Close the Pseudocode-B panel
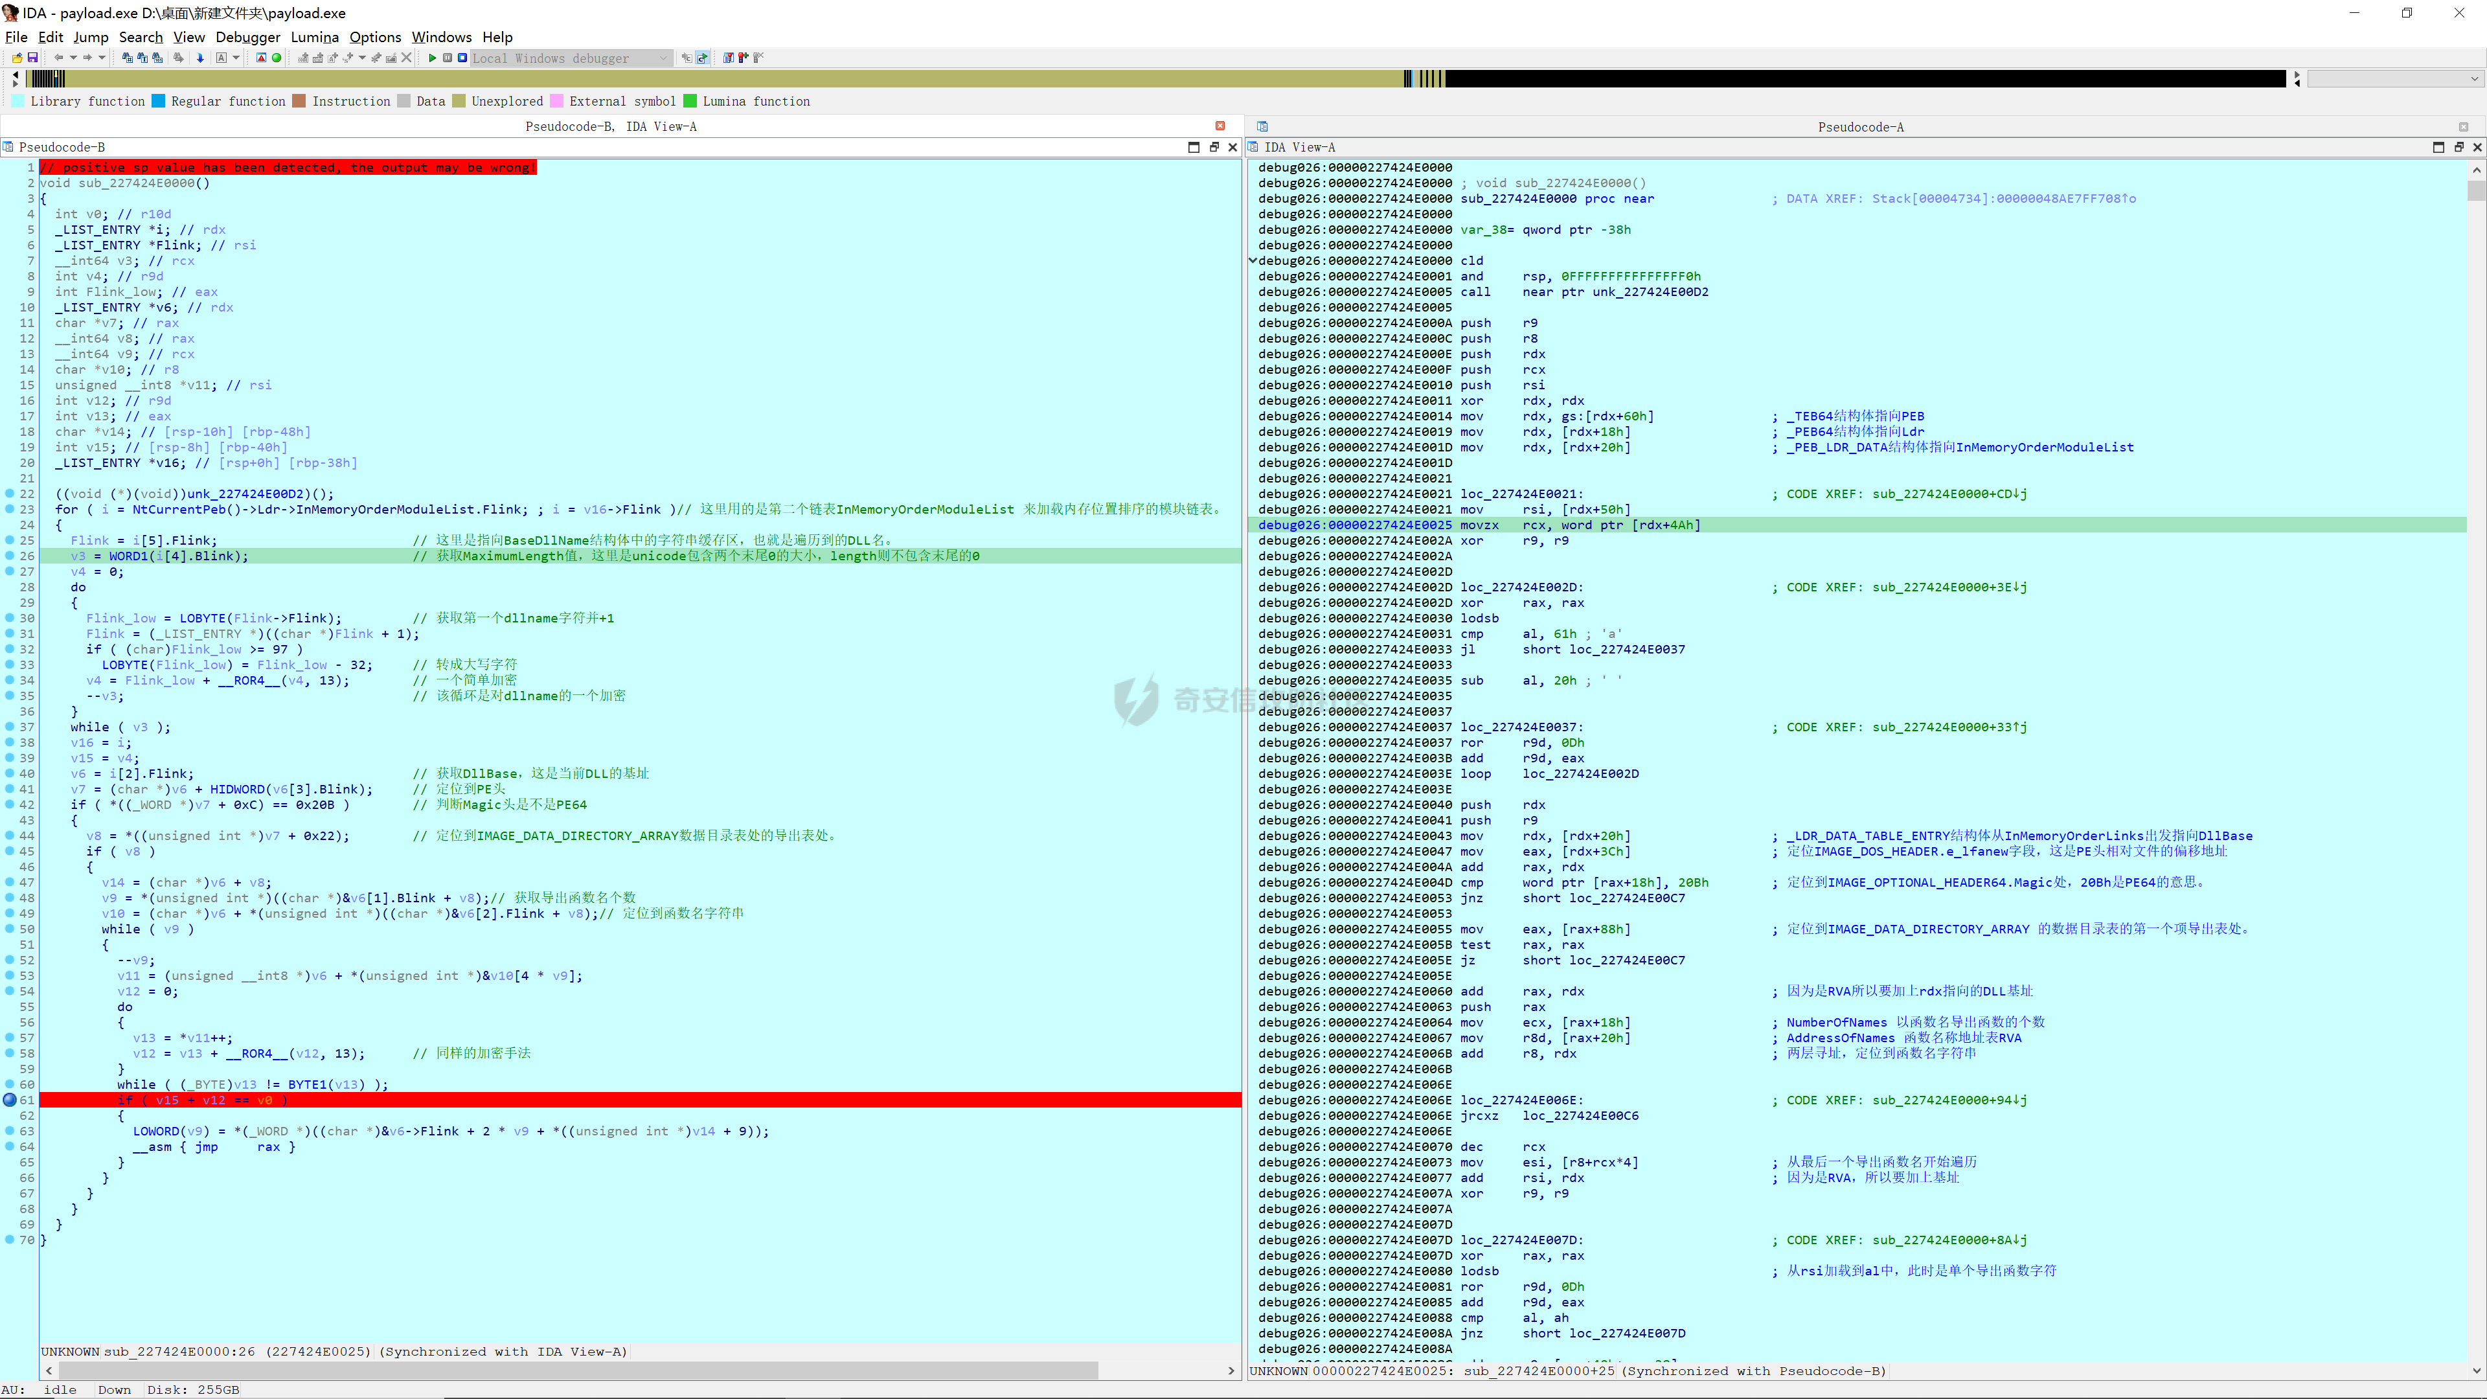Image resolution: width=2487 pixels, height=1399 pixels. (1233, 147)
